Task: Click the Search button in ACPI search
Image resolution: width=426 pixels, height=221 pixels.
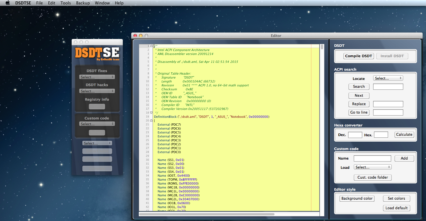Action: point(359,87)
